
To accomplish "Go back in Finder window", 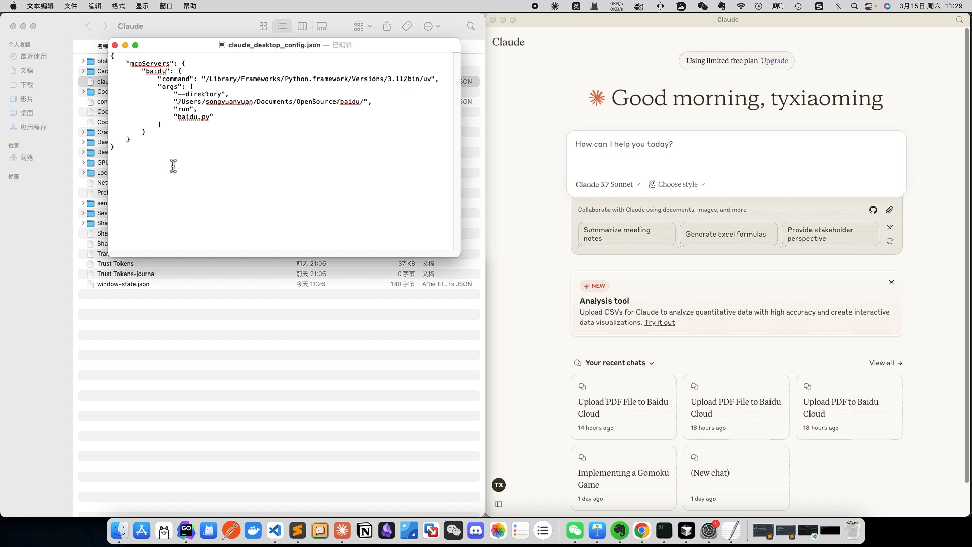I will pos(88,26).
